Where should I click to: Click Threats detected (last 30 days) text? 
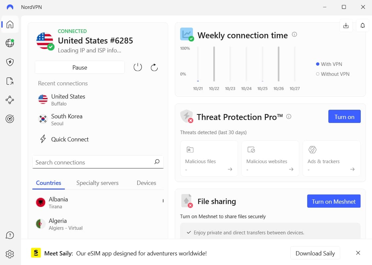[213, 132]
